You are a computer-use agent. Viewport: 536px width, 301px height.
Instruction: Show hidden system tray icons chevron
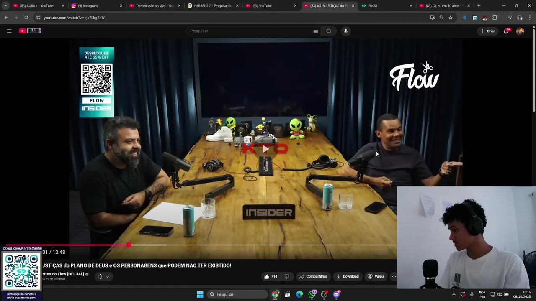click(454, 294)
